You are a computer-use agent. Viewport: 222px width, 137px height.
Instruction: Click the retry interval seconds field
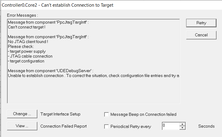coord(171,126)
